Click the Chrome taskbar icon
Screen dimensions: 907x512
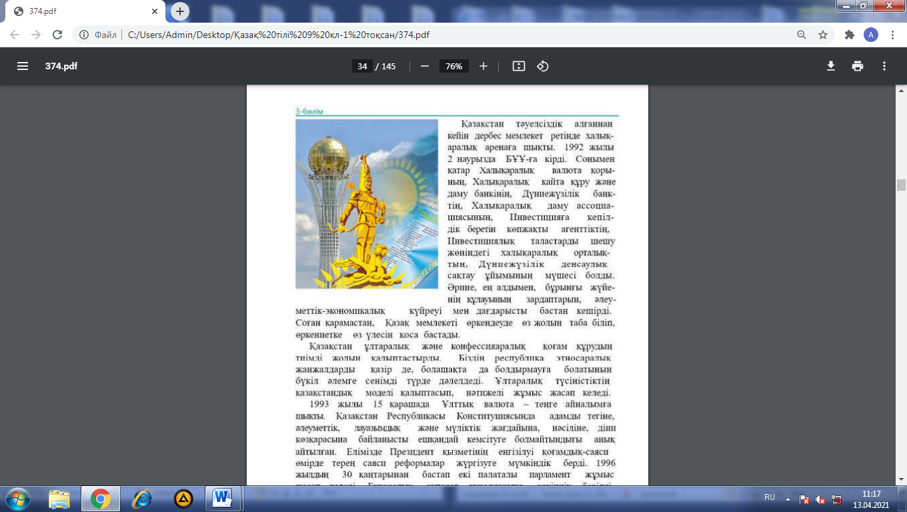101,498
